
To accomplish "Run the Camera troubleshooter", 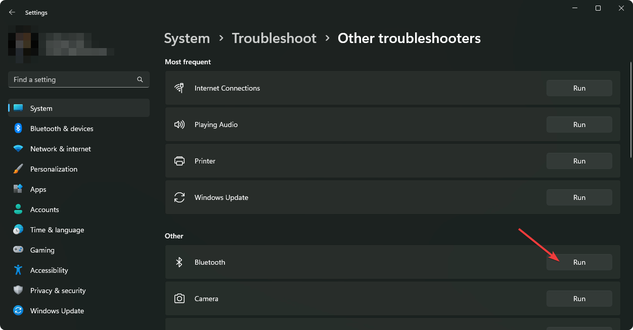I will tap(579, 299).
